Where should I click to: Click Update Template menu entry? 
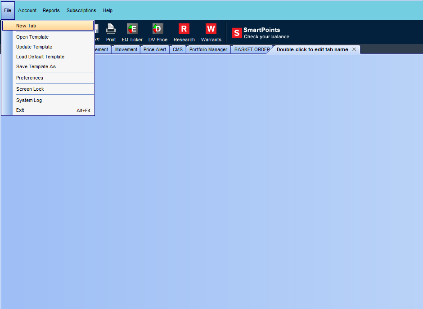click(34, 47)
